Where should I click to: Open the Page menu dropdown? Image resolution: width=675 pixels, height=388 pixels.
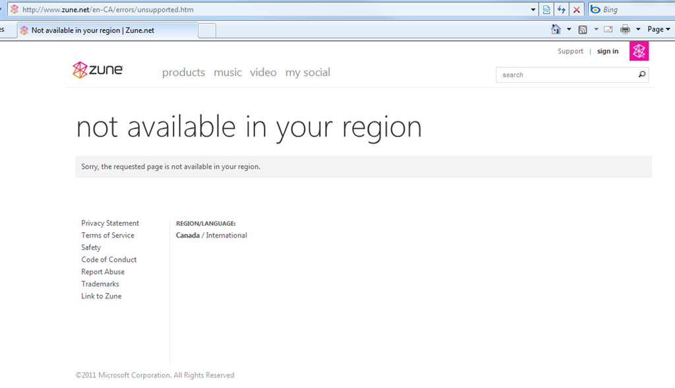(x=659, y=29)
